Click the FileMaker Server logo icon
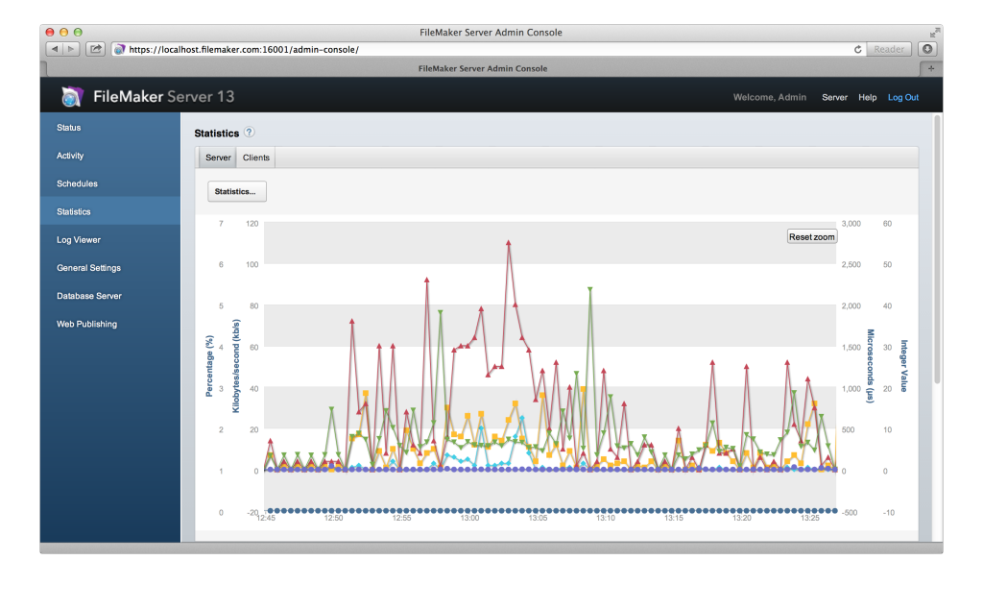The image size is (983, 609). pyautogui.click(x=72, y=97)
